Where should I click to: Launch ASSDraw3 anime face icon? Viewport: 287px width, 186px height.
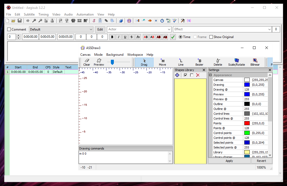129,21
